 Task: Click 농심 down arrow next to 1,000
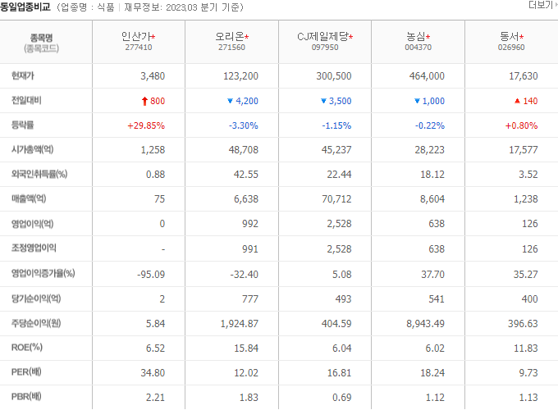417,101
